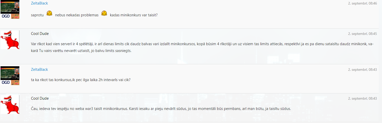This screenshot has width=382, height=123.
Task: Click the 08:43 timestamp on ZeltaBlack's message
Action: point(362,70)
